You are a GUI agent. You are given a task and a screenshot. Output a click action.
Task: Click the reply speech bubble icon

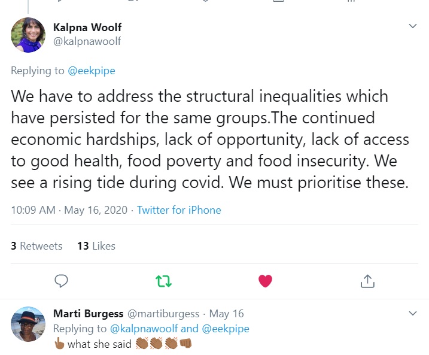tap(61, 280)
